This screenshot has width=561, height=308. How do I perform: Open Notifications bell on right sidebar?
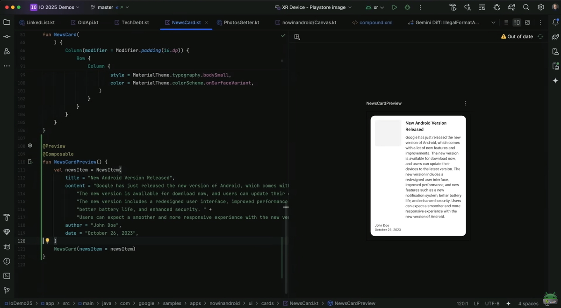(x=555, y=22)
